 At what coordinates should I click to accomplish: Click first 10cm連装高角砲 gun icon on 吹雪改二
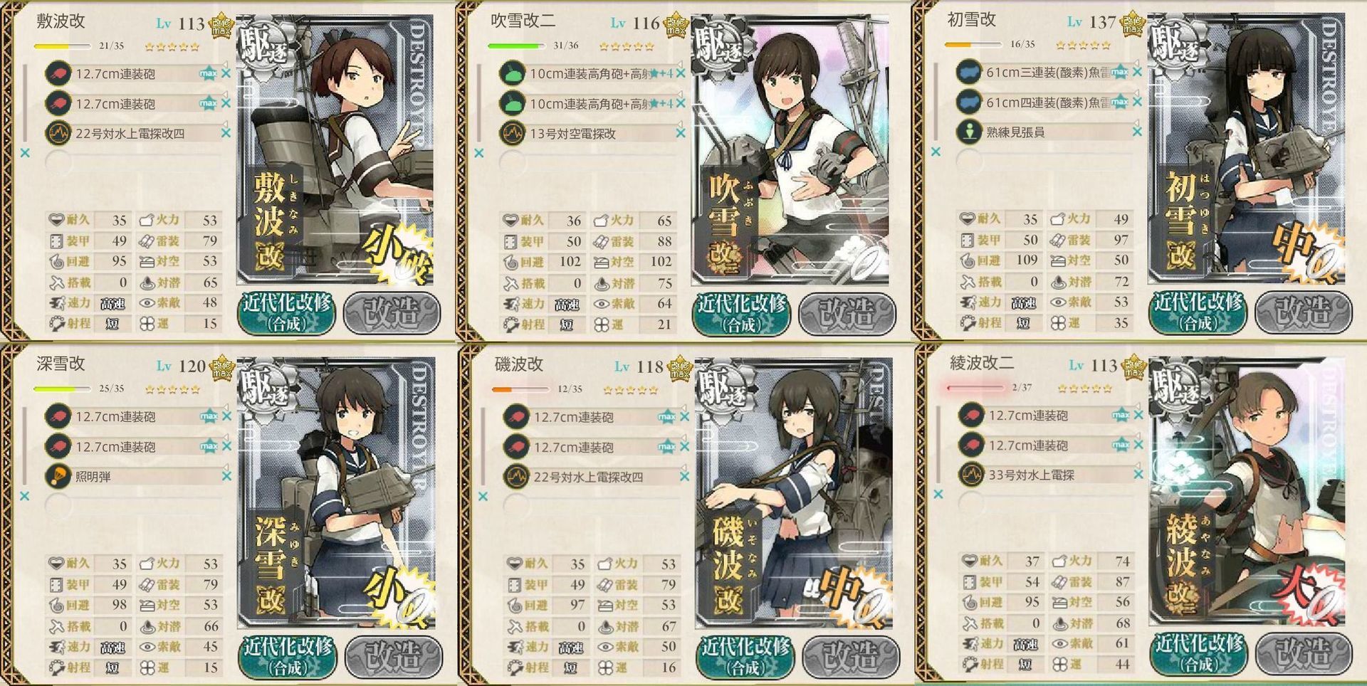(512, 73)
